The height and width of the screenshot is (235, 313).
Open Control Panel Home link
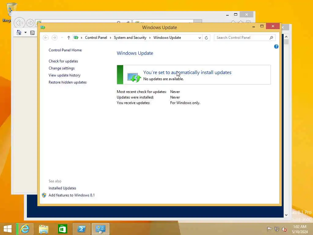pyautogui.click(x=65, y=50)
